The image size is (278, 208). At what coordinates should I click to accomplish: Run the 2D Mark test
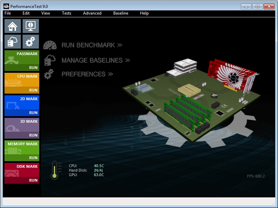(33, 113)
